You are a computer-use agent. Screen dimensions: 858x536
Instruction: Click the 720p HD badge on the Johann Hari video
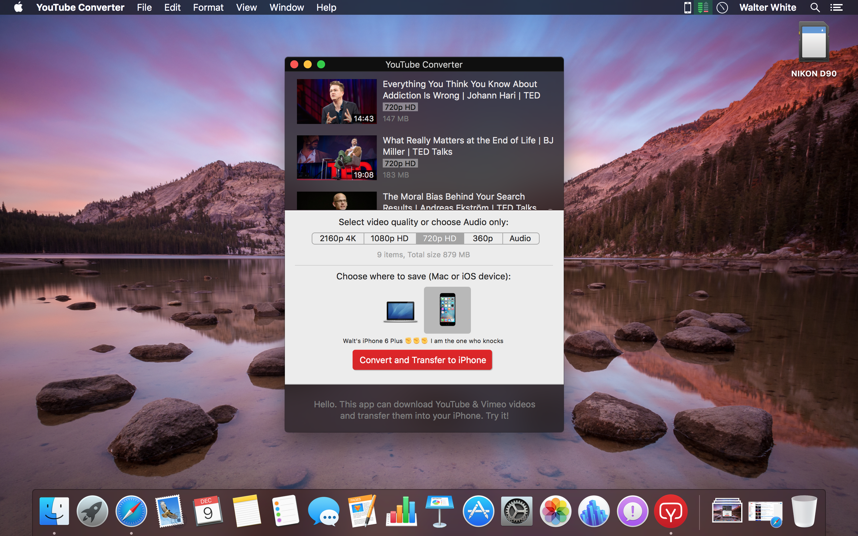(x=400, y=107)
